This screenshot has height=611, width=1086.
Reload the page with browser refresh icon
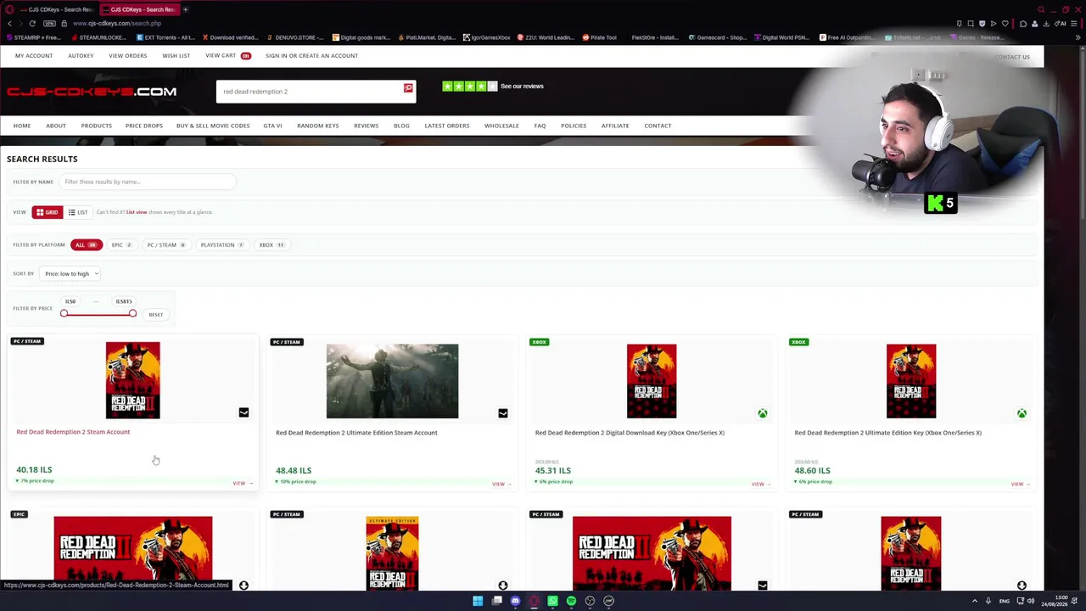32,23
